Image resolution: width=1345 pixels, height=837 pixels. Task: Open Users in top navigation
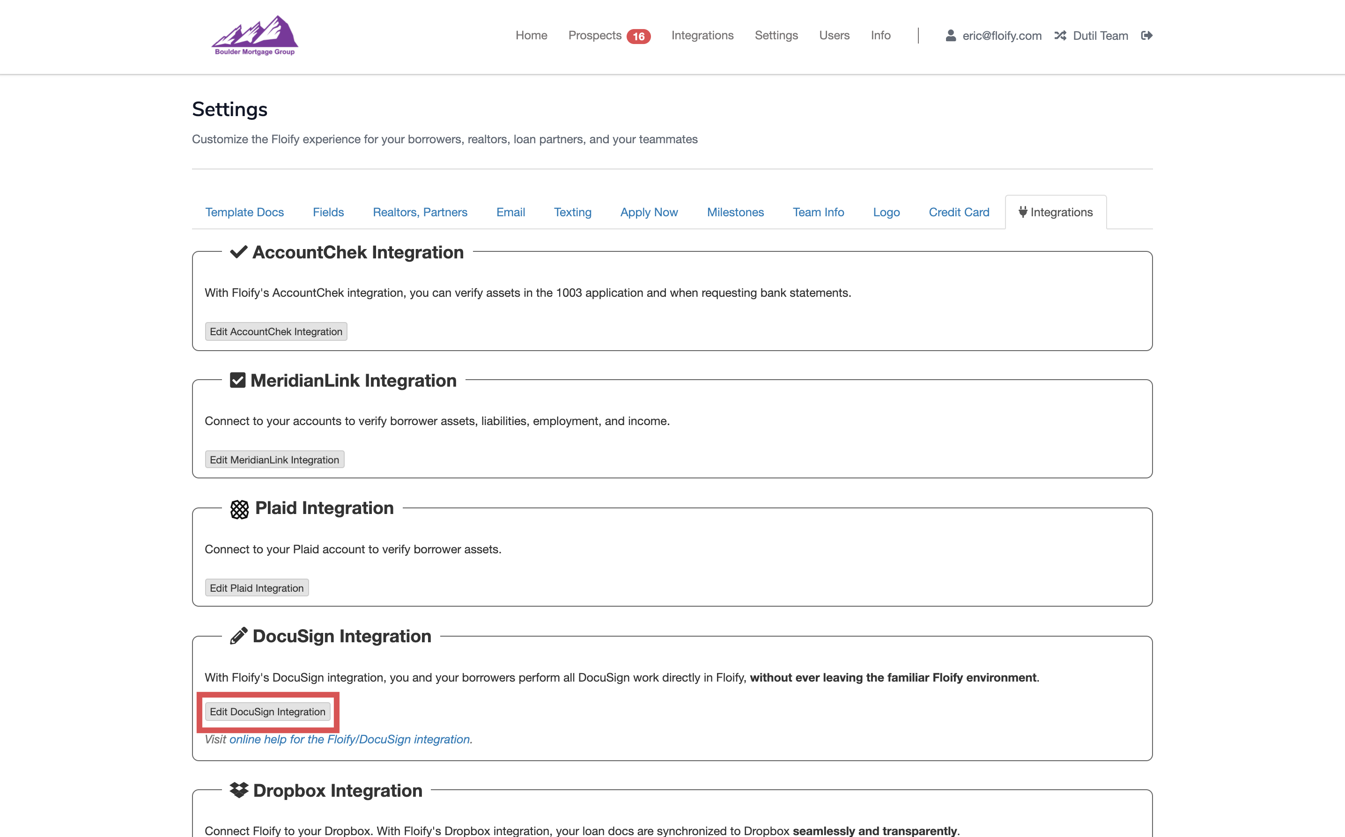(834, 36)
